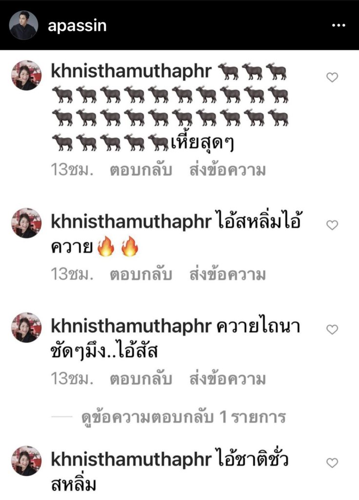Screen dimensions: 359x500
Task: Open the three-dot options menu in header
Action: (x=339, y=25)
